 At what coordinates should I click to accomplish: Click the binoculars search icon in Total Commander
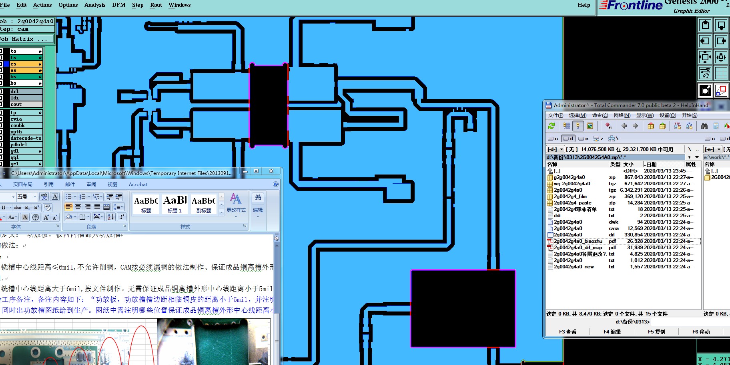(x=704, y=126)
